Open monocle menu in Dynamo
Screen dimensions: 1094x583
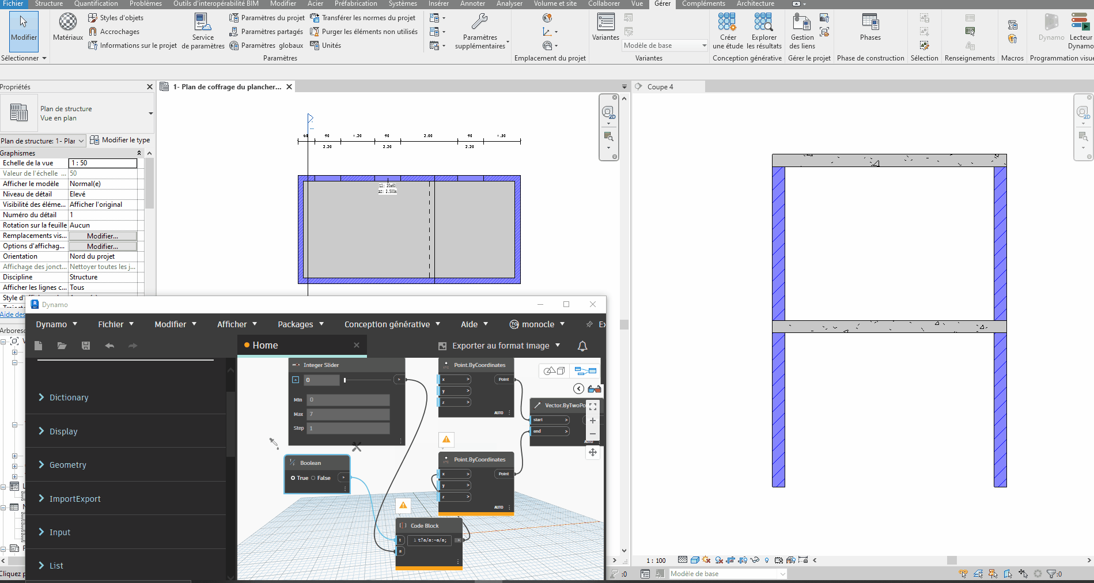537,324
